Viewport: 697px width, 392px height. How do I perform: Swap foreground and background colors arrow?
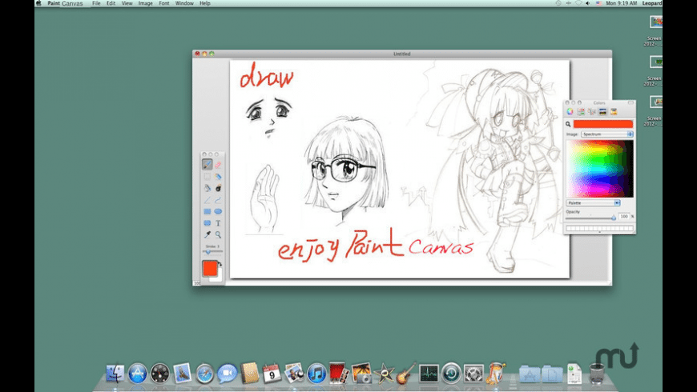pyautogui.click(x=220, y=264)
